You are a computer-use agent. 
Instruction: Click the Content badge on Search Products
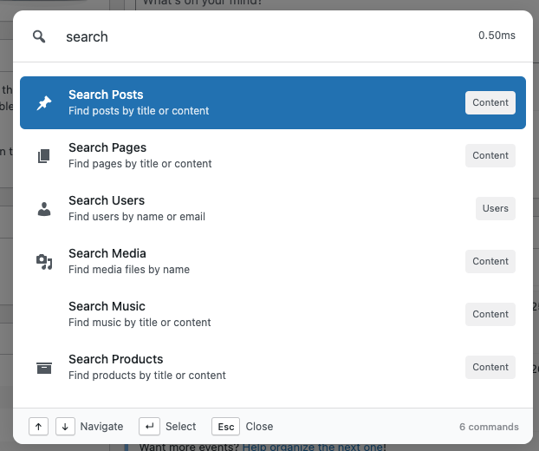point(490,368)
